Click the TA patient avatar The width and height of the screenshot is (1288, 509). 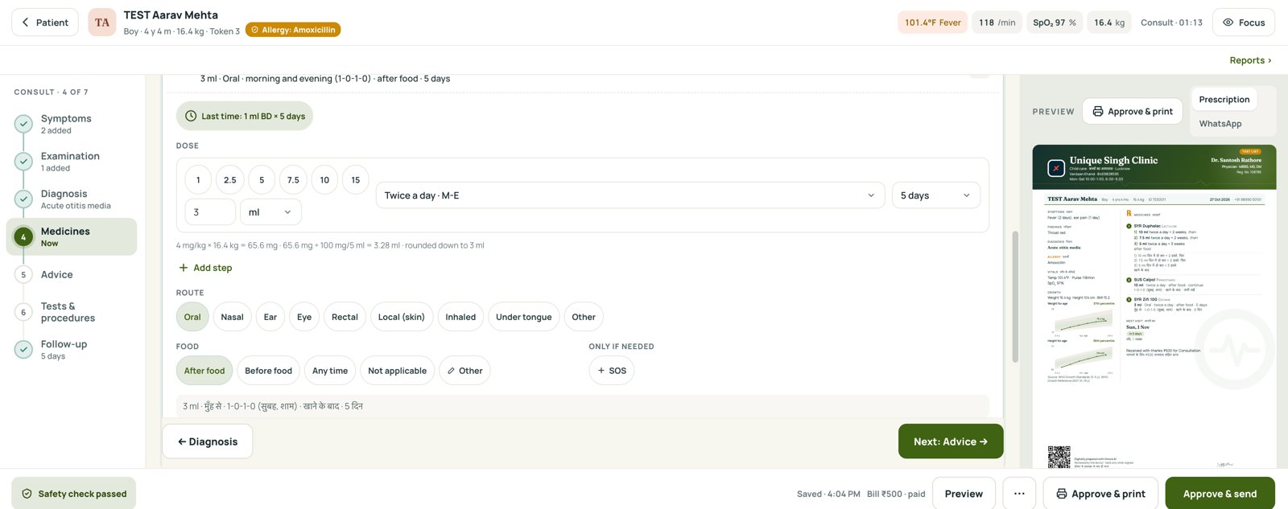click(102, 23)
